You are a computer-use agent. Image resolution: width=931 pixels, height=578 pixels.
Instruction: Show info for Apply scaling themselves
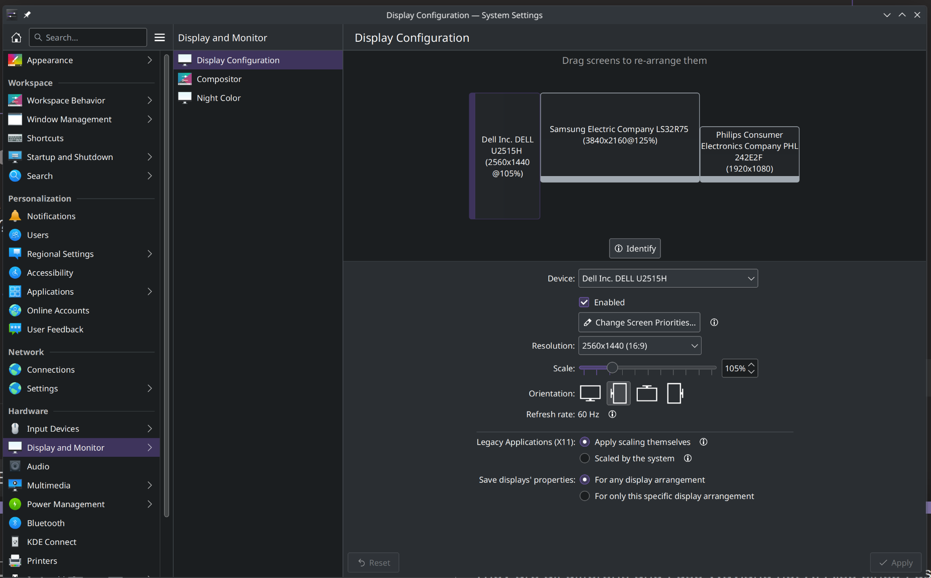tap(703, 442)
